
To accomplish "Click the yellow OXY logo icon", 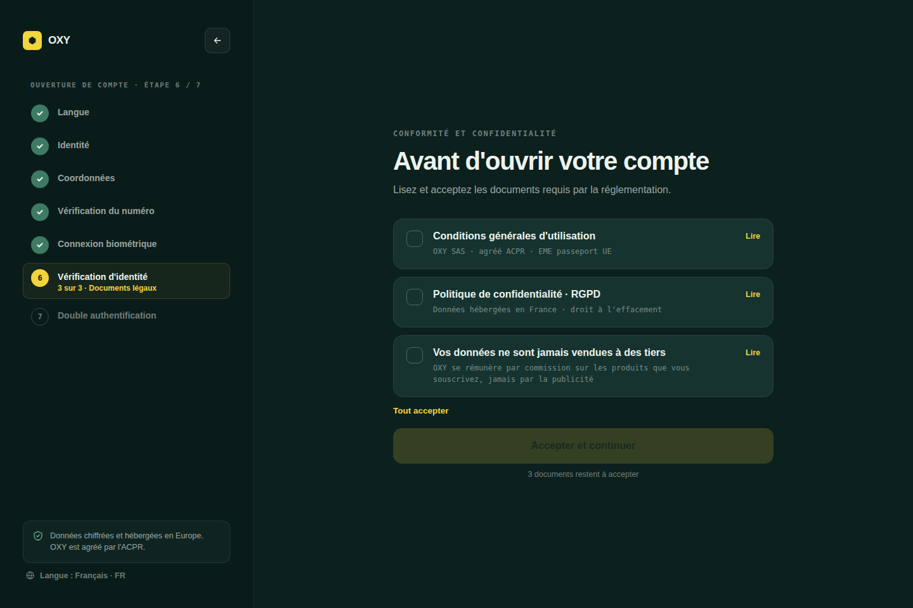I will point(32,41).
